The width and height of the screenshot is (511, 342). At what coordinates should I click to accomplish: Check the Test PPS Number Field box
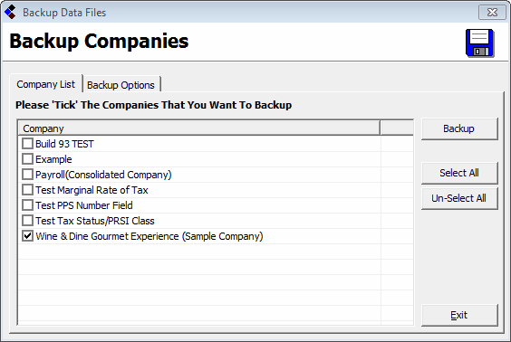point(27,205)
